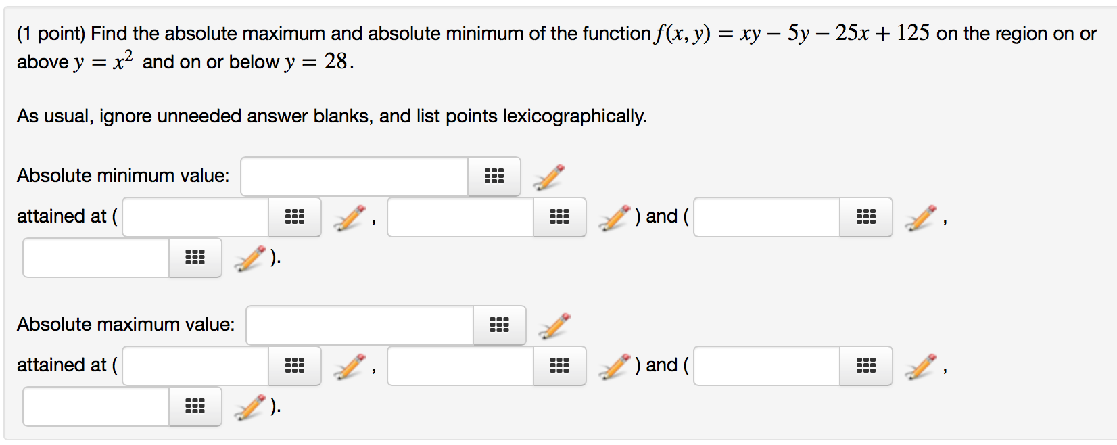Focus the Absolute minimum value input field
This screenshot has height=445, width=1117.
tap(354, 177)
